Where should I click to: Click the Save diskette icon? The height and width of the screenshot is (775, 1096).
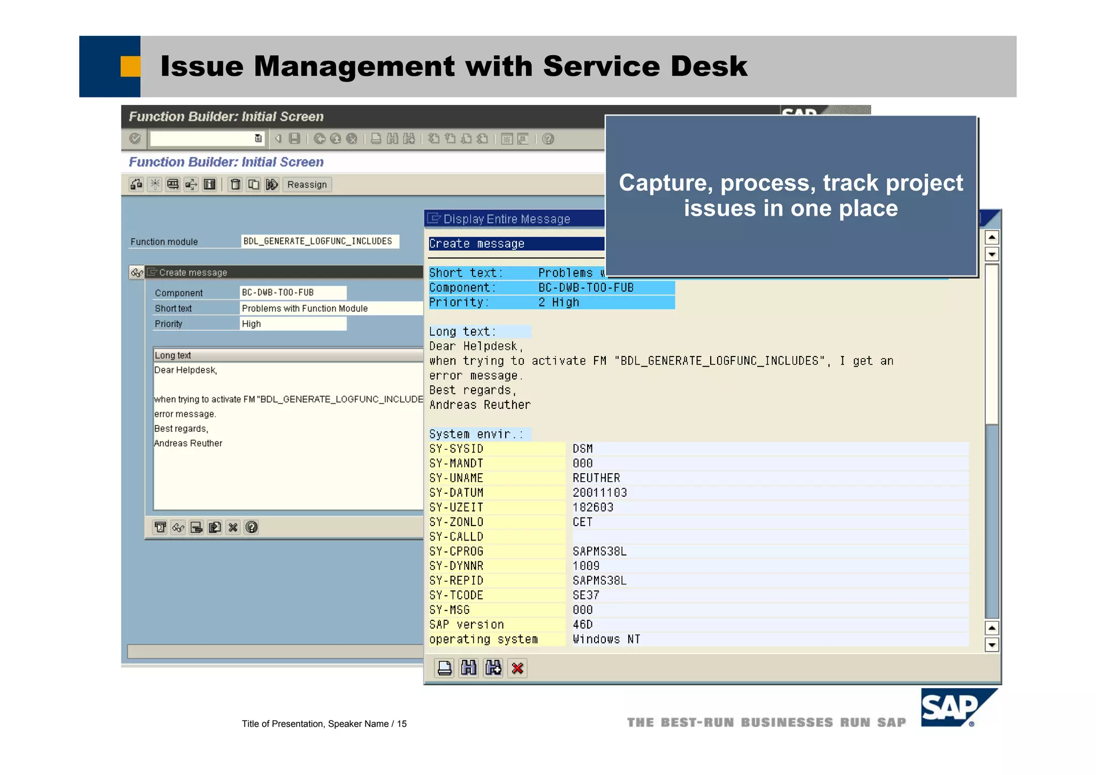[x=294, y=139]
